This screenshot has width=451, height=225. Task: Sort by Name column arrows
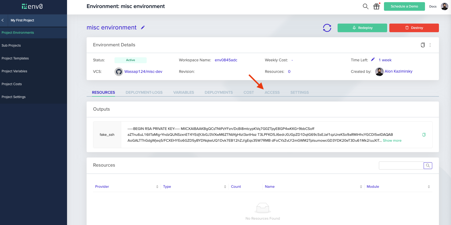[361, 187]
